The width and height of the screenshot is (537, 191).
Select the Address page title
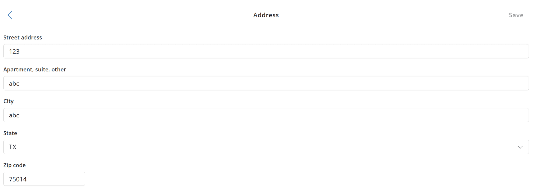(x=266, y=15)
